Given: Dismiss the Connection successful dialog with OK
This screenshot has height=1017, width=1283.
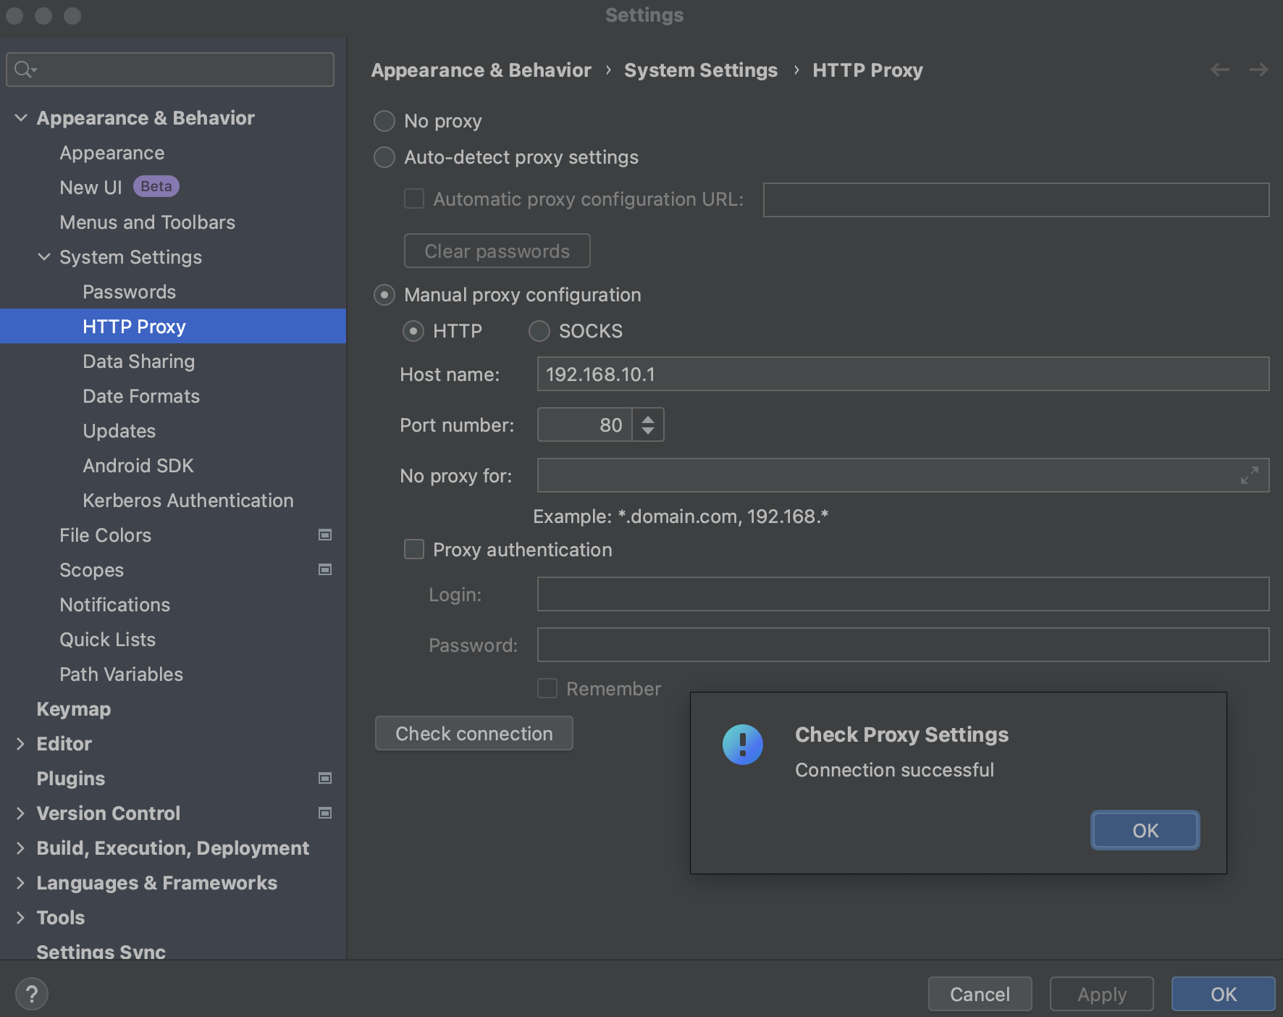Looking at the screenshot, I should click(1144, 830).
